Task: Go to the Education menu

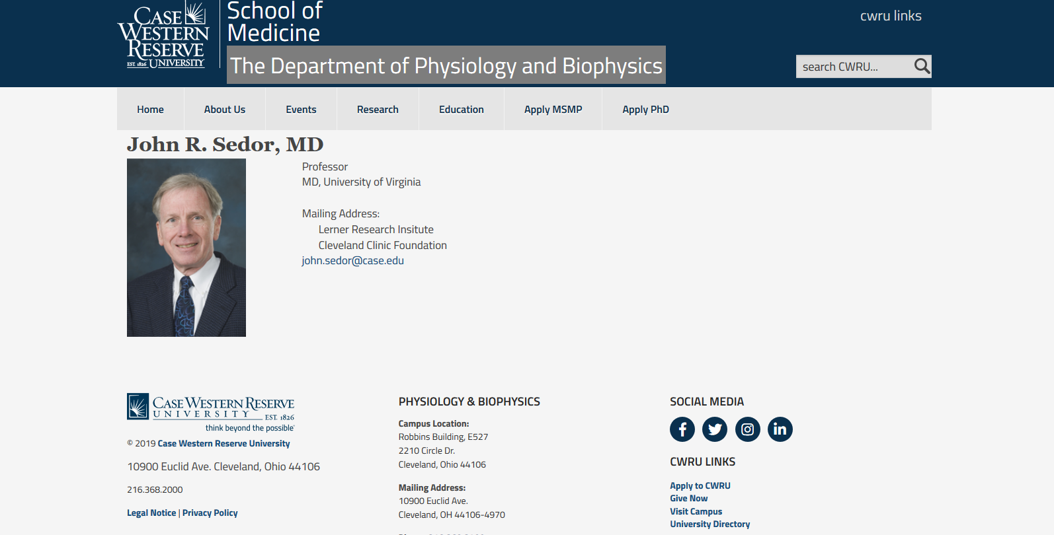Action: (x=462, y=109)
